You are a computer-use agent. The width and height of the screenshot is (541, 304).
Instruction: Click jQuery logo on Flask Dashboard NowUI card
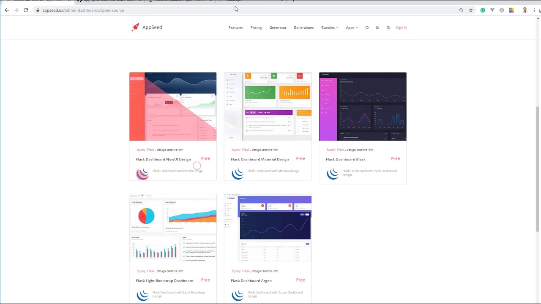[x=142, y=174]
